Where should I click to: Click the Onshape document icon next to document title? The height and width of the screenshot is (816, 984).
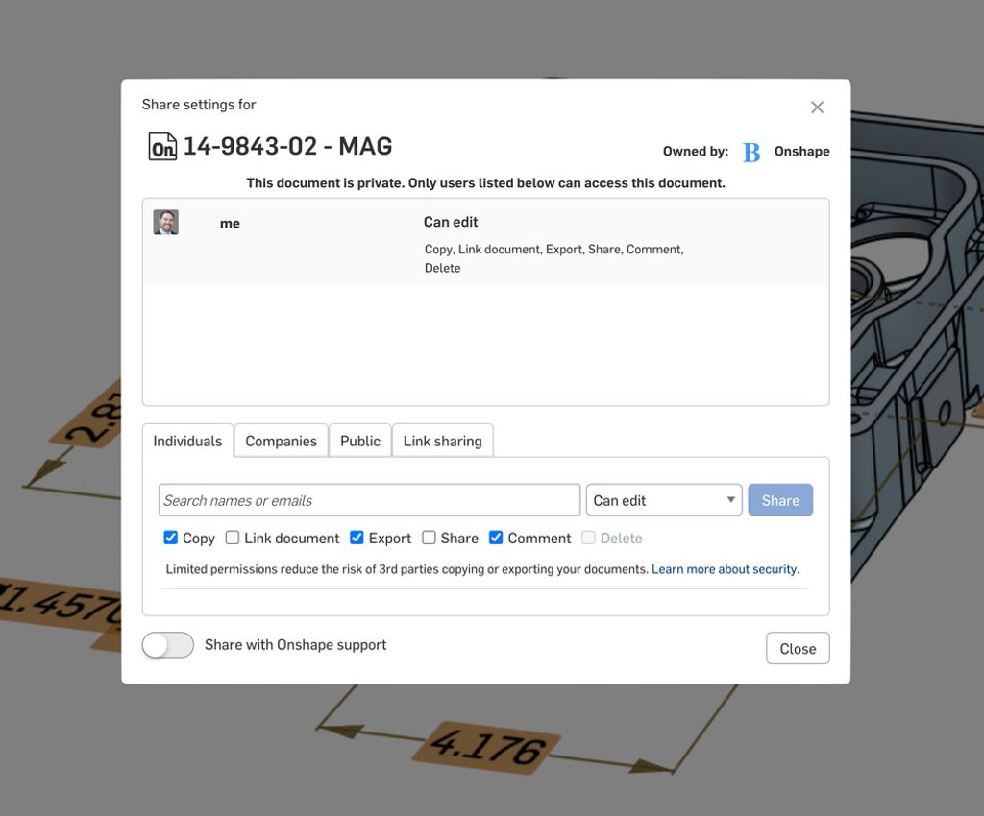pyautogui.click(x=163, y=148)
